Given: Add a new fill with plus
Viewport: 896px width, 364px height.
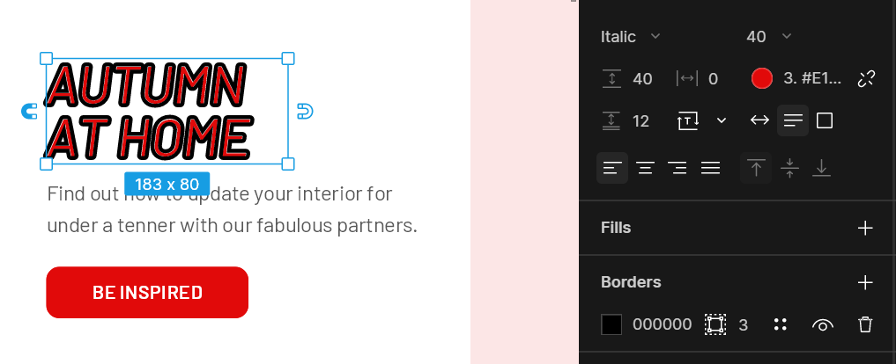Looking at the screenshot, I should 865,228.
